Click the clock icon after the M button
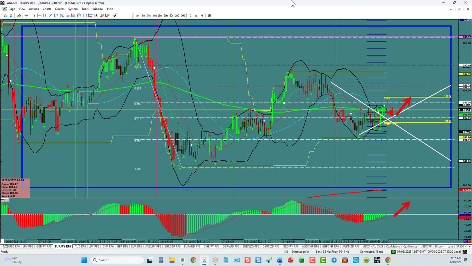 tap(210, 15)
